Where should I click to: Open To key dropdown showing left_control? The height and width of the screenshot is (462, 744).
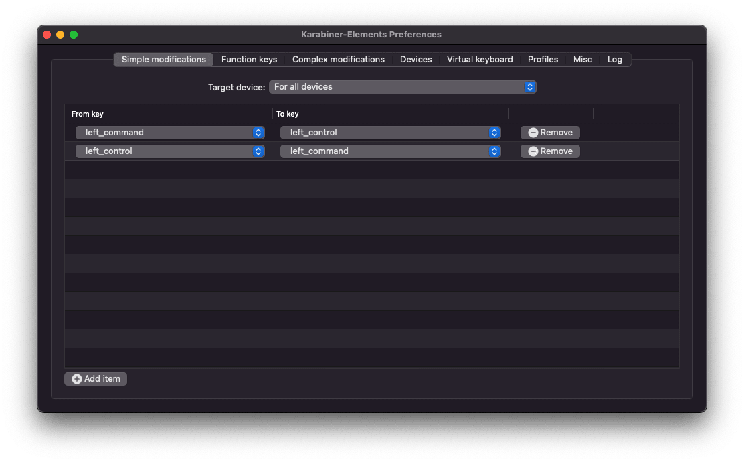point(391,133)
